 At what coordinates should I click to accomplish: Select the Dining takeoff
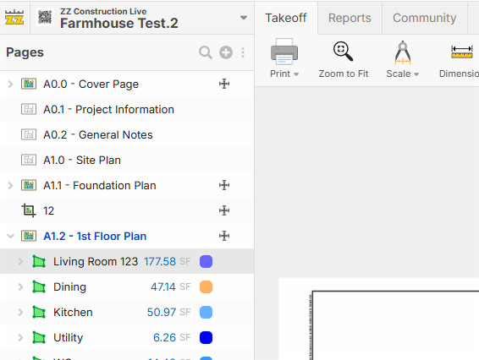(69, 287)
